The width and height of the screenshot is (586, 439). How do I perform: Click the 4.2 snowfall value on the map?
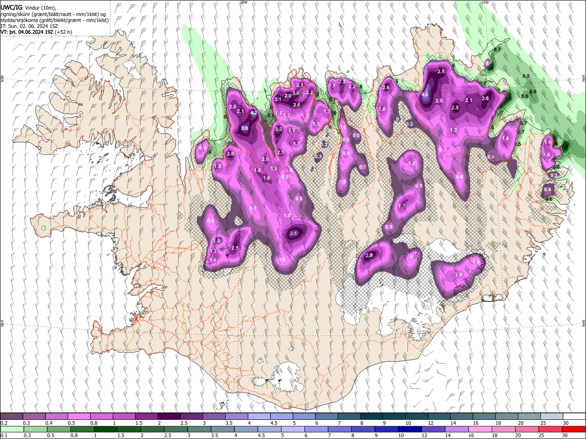[254, 112]
